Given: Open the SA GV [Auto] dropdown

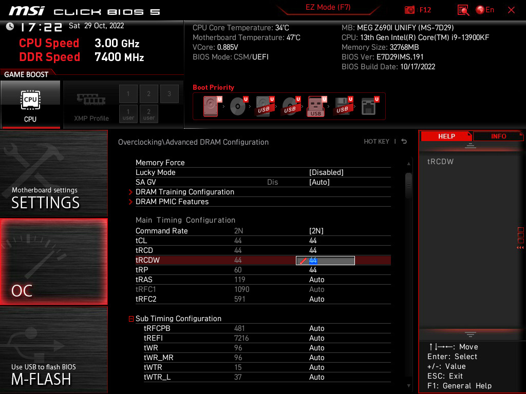Looking at the screenshot, I should (x=319, y=182).
